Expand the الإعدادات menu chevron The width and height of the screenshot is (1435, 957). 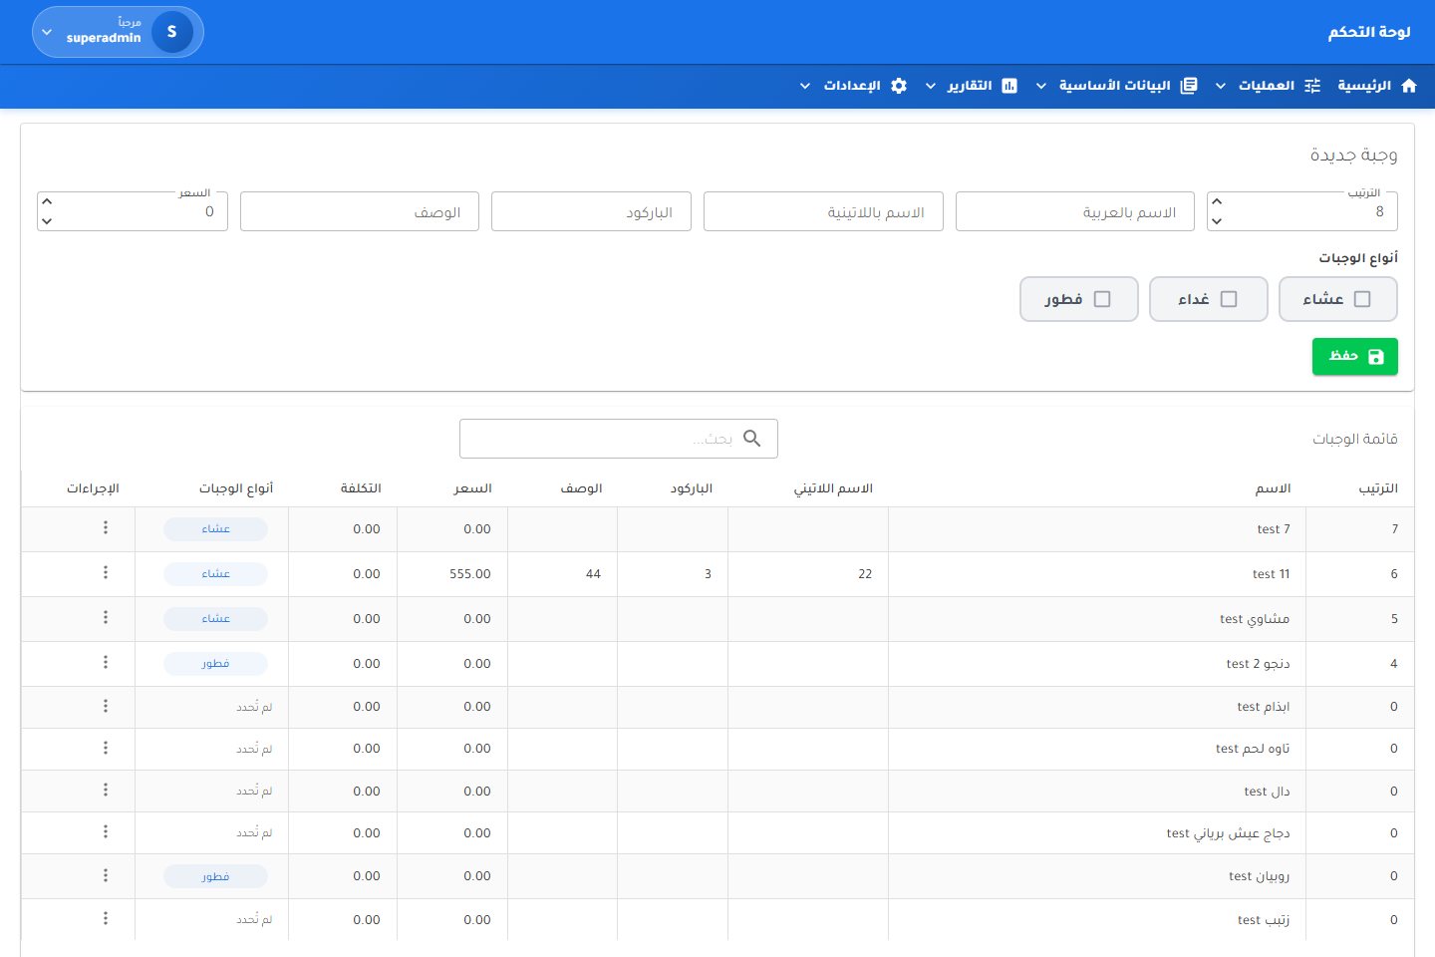click(805, 86)
